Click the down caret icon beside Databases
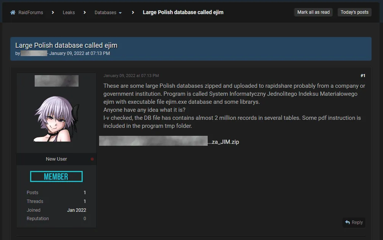Viewport: 383px width, 240px height. pos(120,13)
